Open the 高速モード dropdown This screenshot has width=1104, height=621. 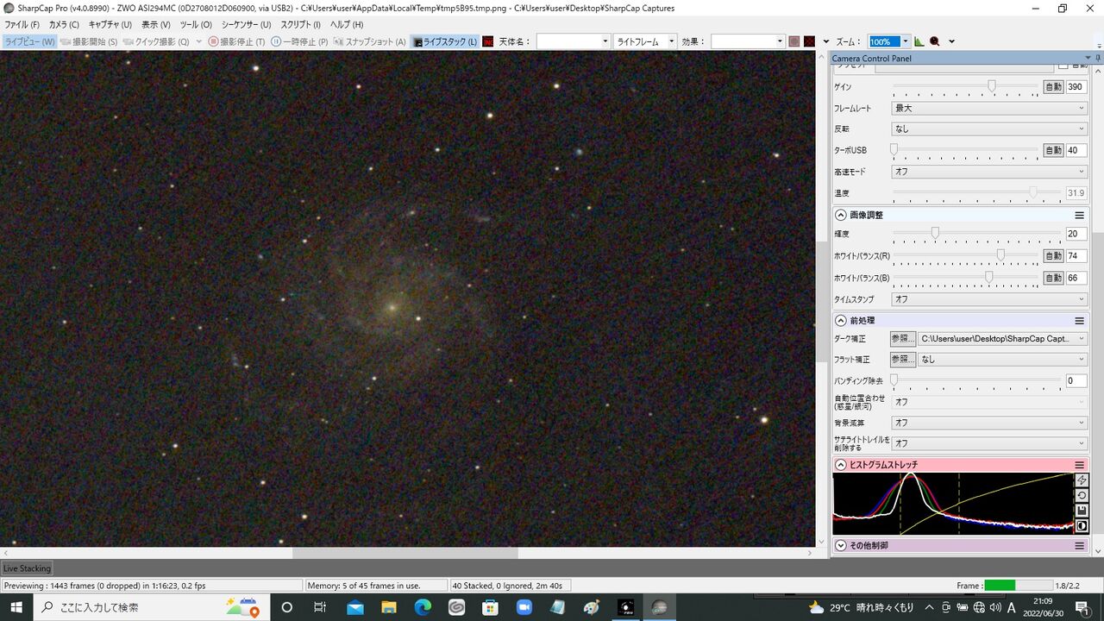[989, 172]
